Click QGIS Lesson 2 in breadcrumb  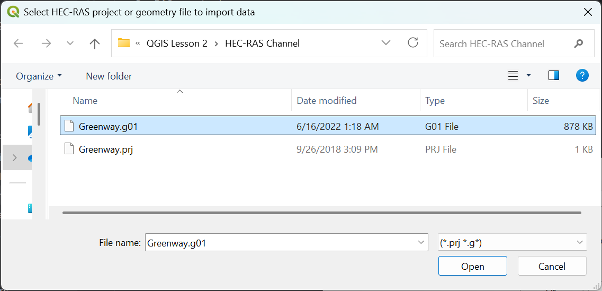[x=177, y=43]
